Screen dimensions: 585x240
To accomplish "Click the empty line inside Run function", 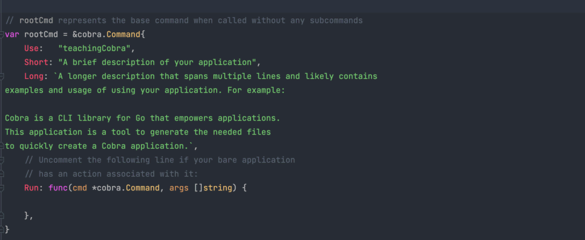I will point(171,202).
